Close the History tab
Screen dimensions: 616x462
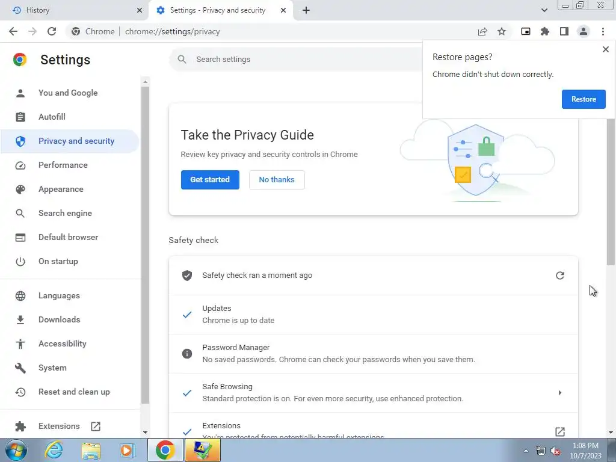tap(140, 10)
